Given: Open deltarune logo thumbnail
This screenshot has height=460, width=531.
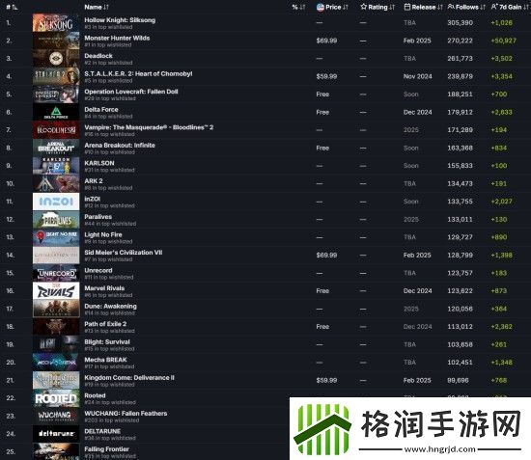Looking at the screenshot, I should pos(56,434).
